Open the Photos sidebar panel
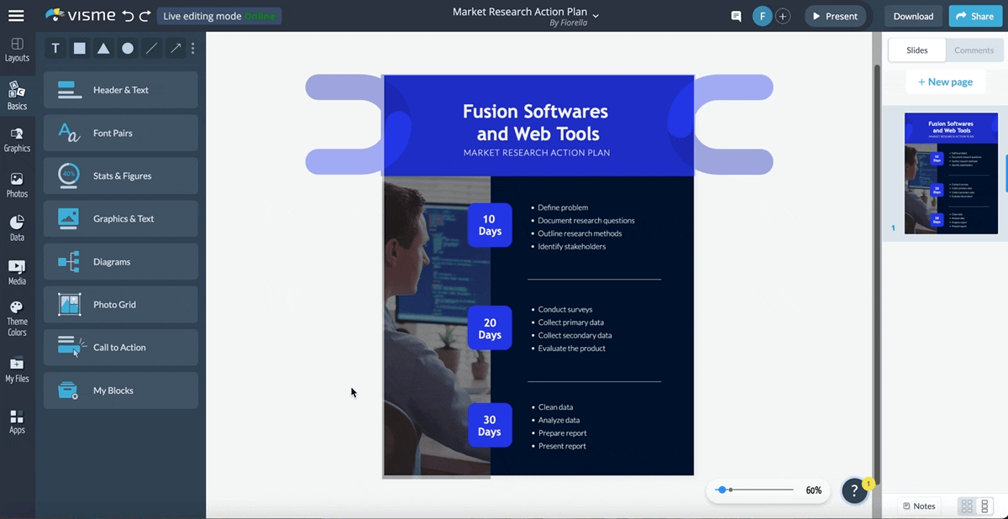1008x519 pixels. tap(17, 185)
